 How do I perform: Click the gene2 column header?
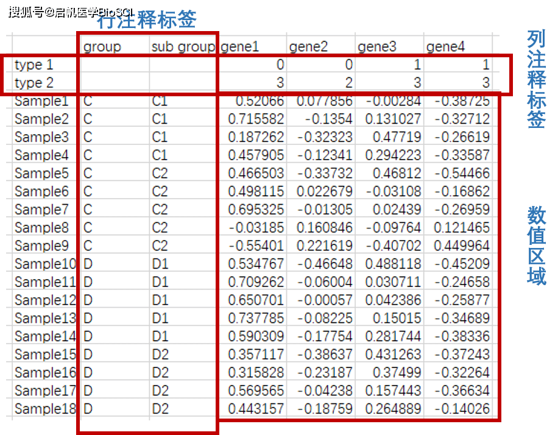(x=308, y=47)
